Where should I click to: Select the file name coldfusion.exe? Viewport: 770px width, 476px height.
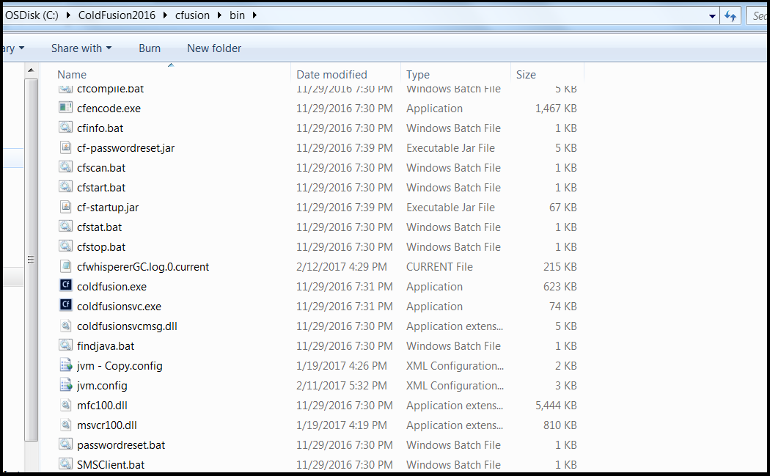tap(111, 286)
